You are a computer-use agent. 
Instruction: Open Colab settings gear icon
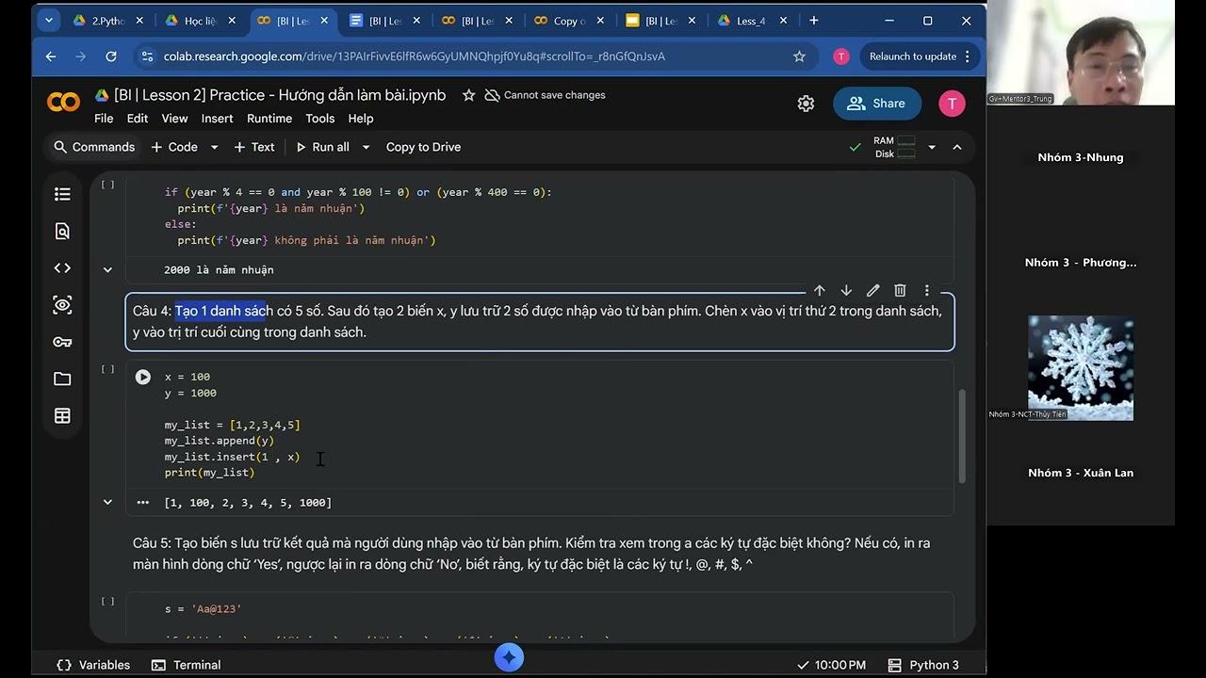(x=806, y=104)
